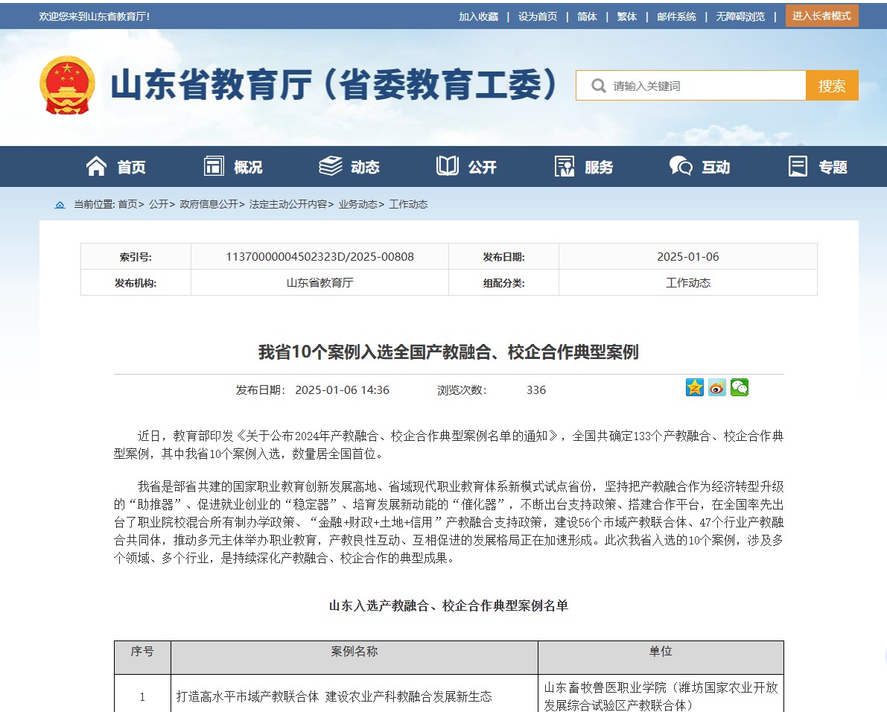Click the welcome text 欢迎您来到山东省教育厅
The height and width of the screenshot is (712, 887).
(x=95, y=16)
